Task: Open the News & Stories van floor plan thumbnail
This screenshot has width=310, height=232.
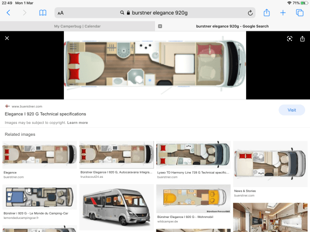Action: pos(270,164)
